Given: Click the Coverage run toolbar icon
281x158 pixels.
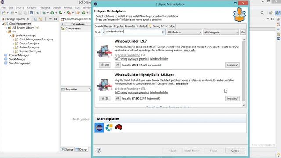Looking at the screenshot, I should (x=61, y=13).
